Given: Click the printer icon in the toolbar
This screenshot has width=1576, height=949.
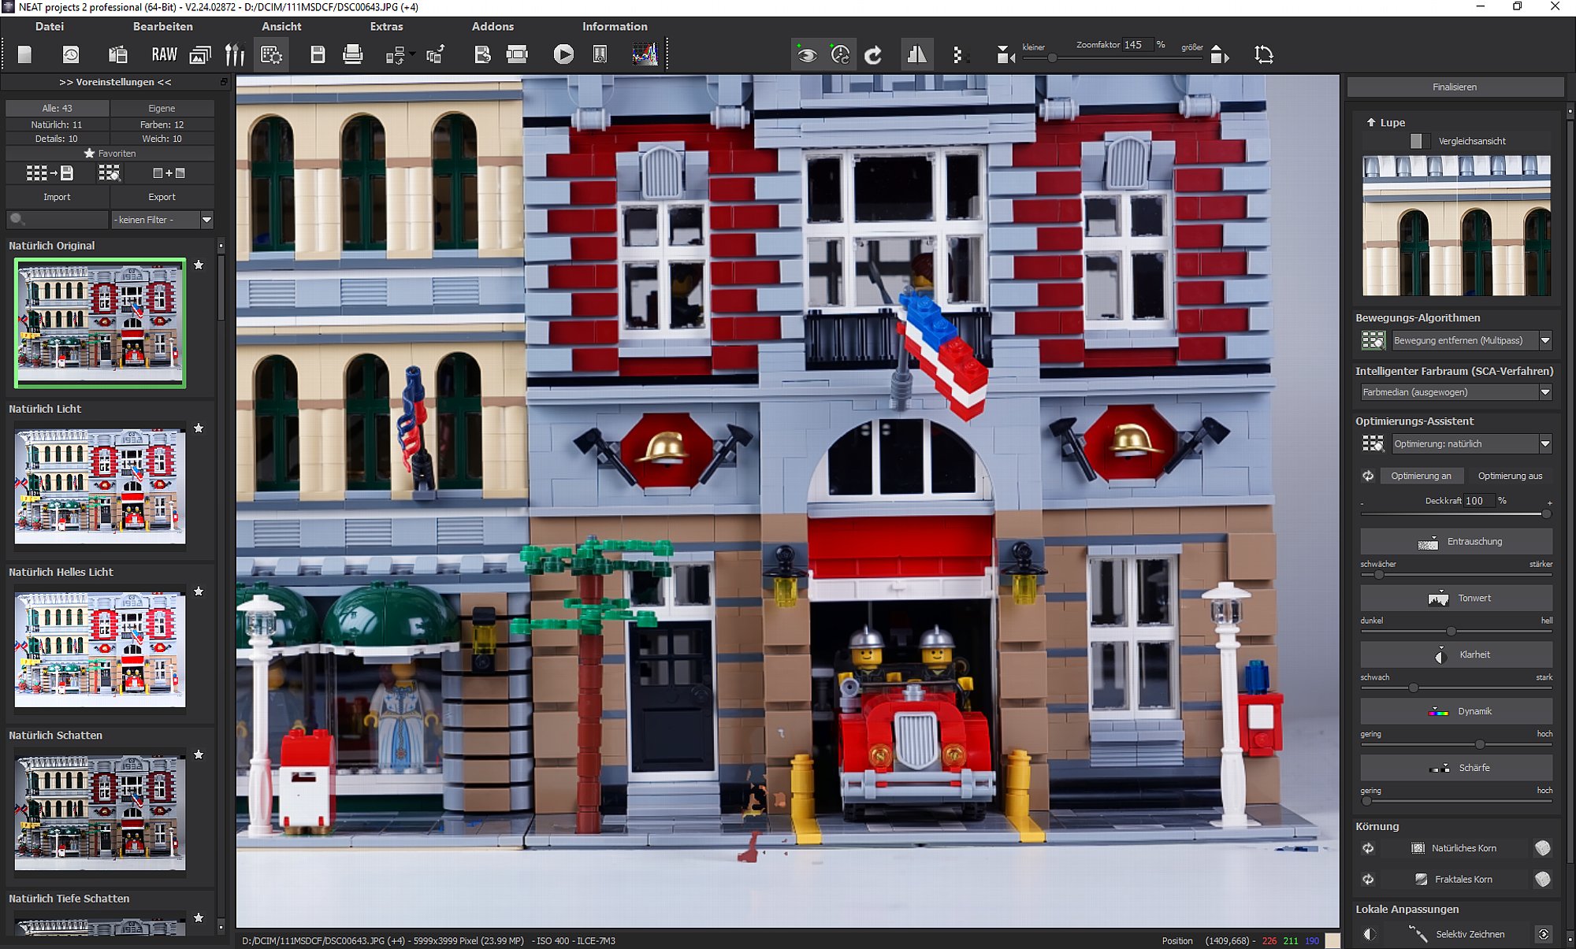Looking at the screenshot, I should point(352,54).
